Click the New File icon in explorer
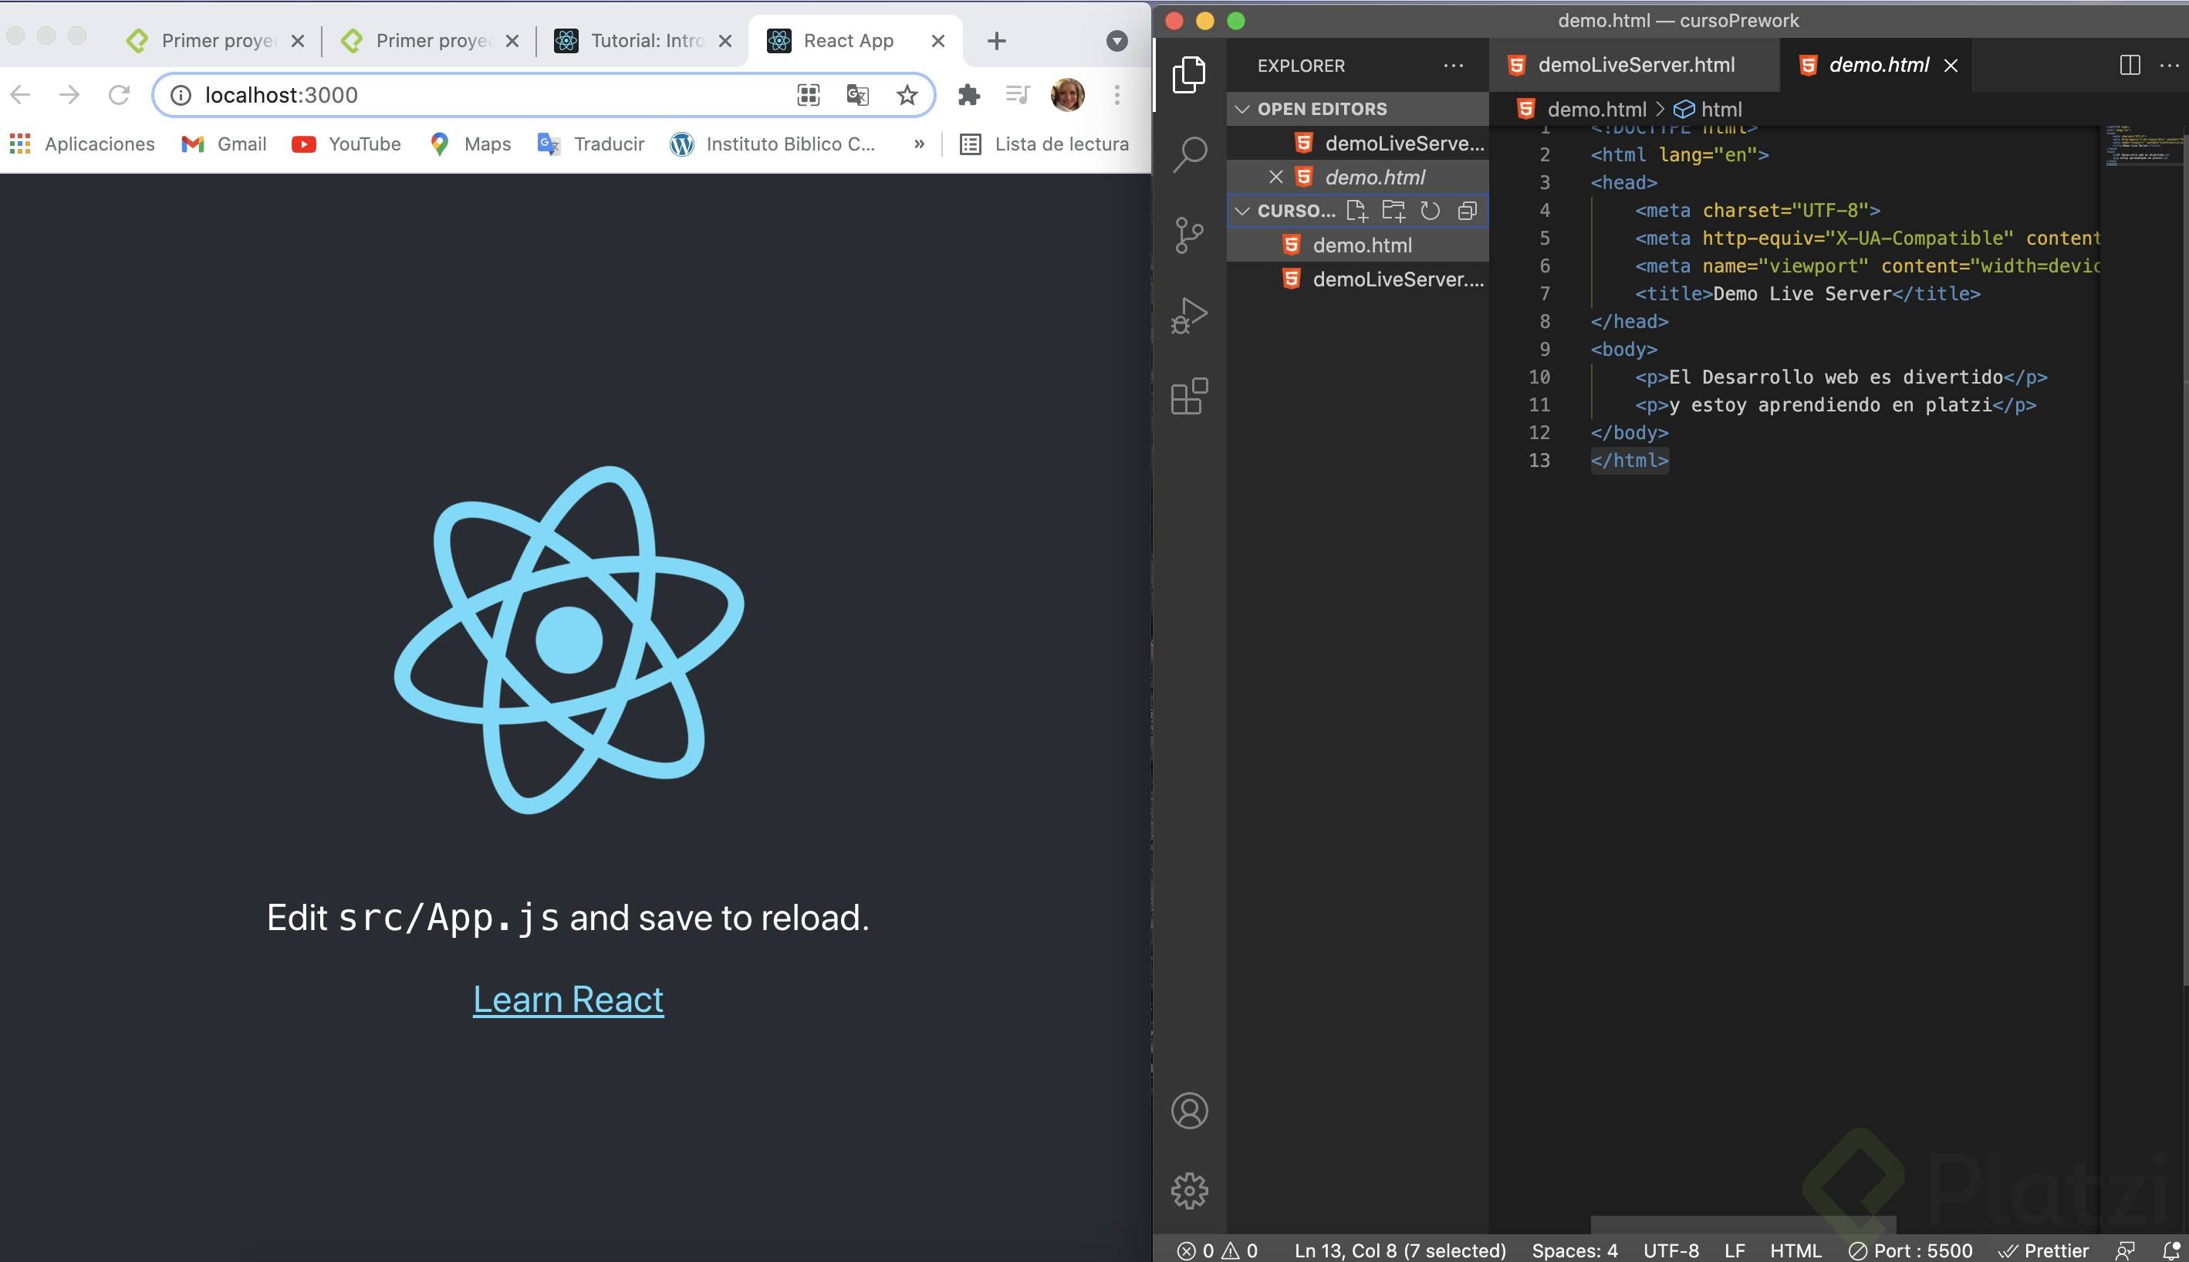2189x1262 pixels. coord(1356,211)
